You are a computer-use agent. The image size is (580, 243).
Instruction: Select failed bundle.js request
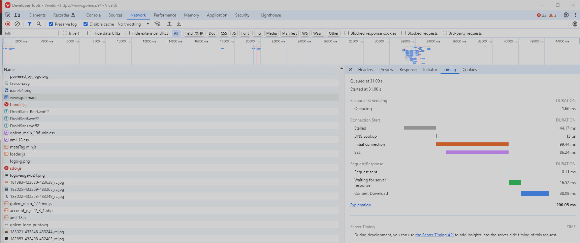click(171, 105)
